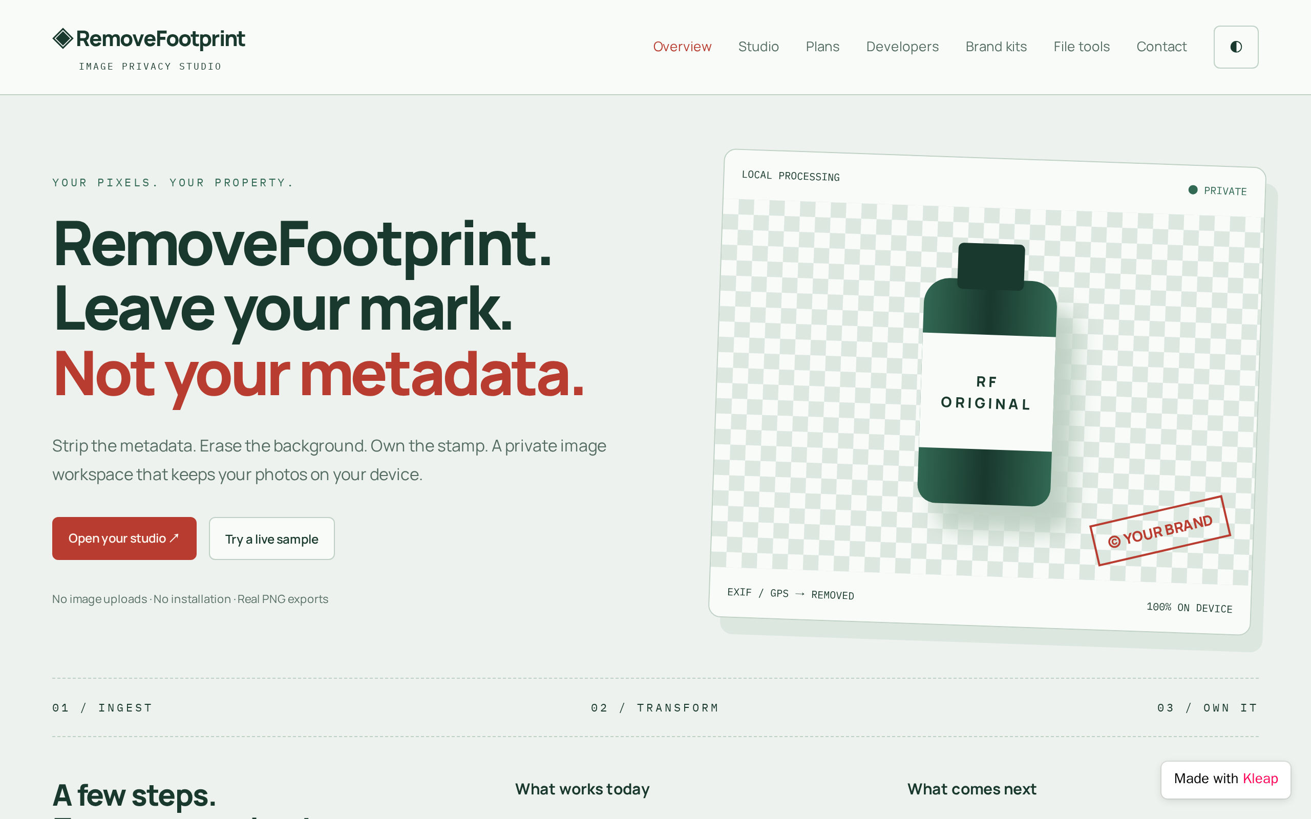This screenshot has height=819, width=1311.
Task: Click the RF ORIGINAL bottle label
Action: point(986,393)
